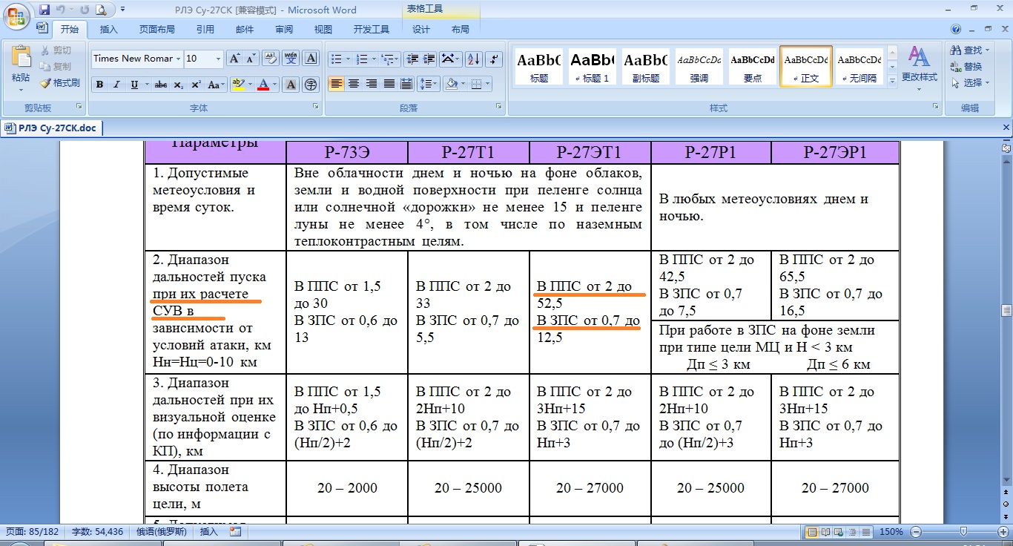Open the font color dropdown arrow
This screenshot has width=1013, height=546.
[x=274, y=85]
